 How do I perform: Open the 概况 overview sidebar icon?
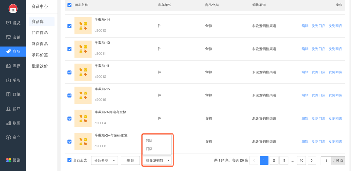pyautogui.click(x=9, y=23)
